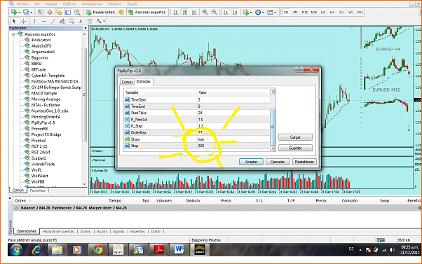This screenshot has width=422, height=264.
Task: Open the Historial de cuentas tab
Action: pos(58,232)
